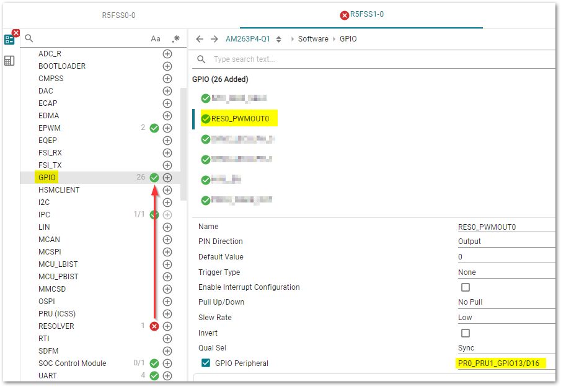Screen dimensions: 561x387
Task: Add an MMCSD instance
Action: [x=167, y=289]
